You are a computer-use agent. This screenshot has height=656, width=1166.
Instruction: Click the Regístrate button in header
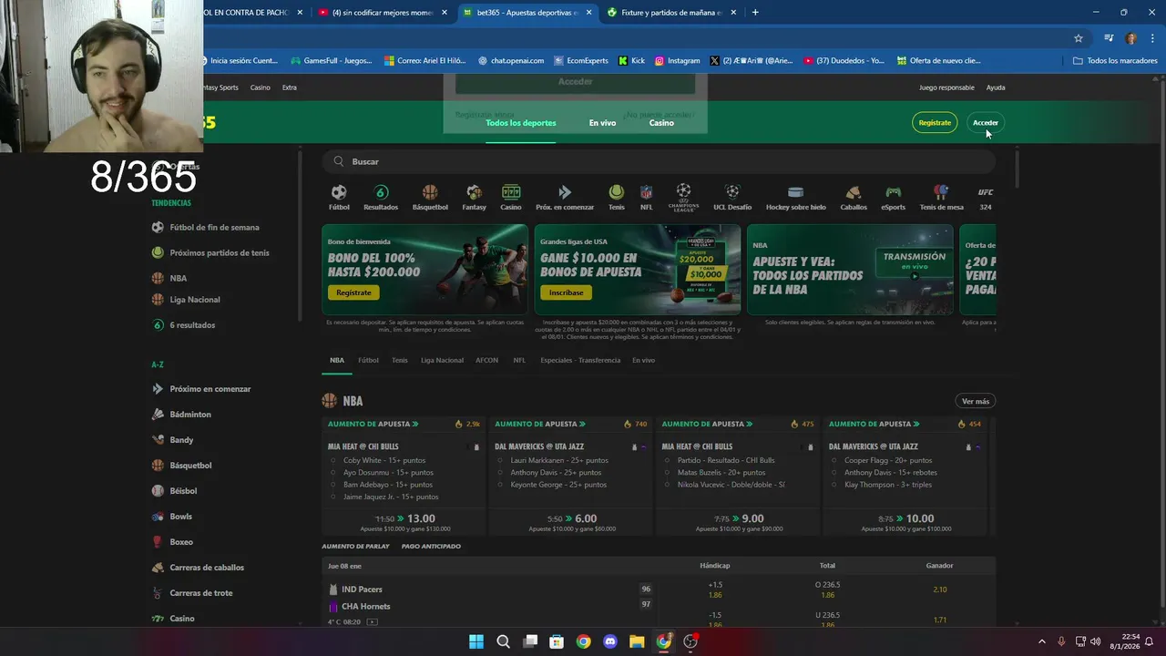click(935, 123)
